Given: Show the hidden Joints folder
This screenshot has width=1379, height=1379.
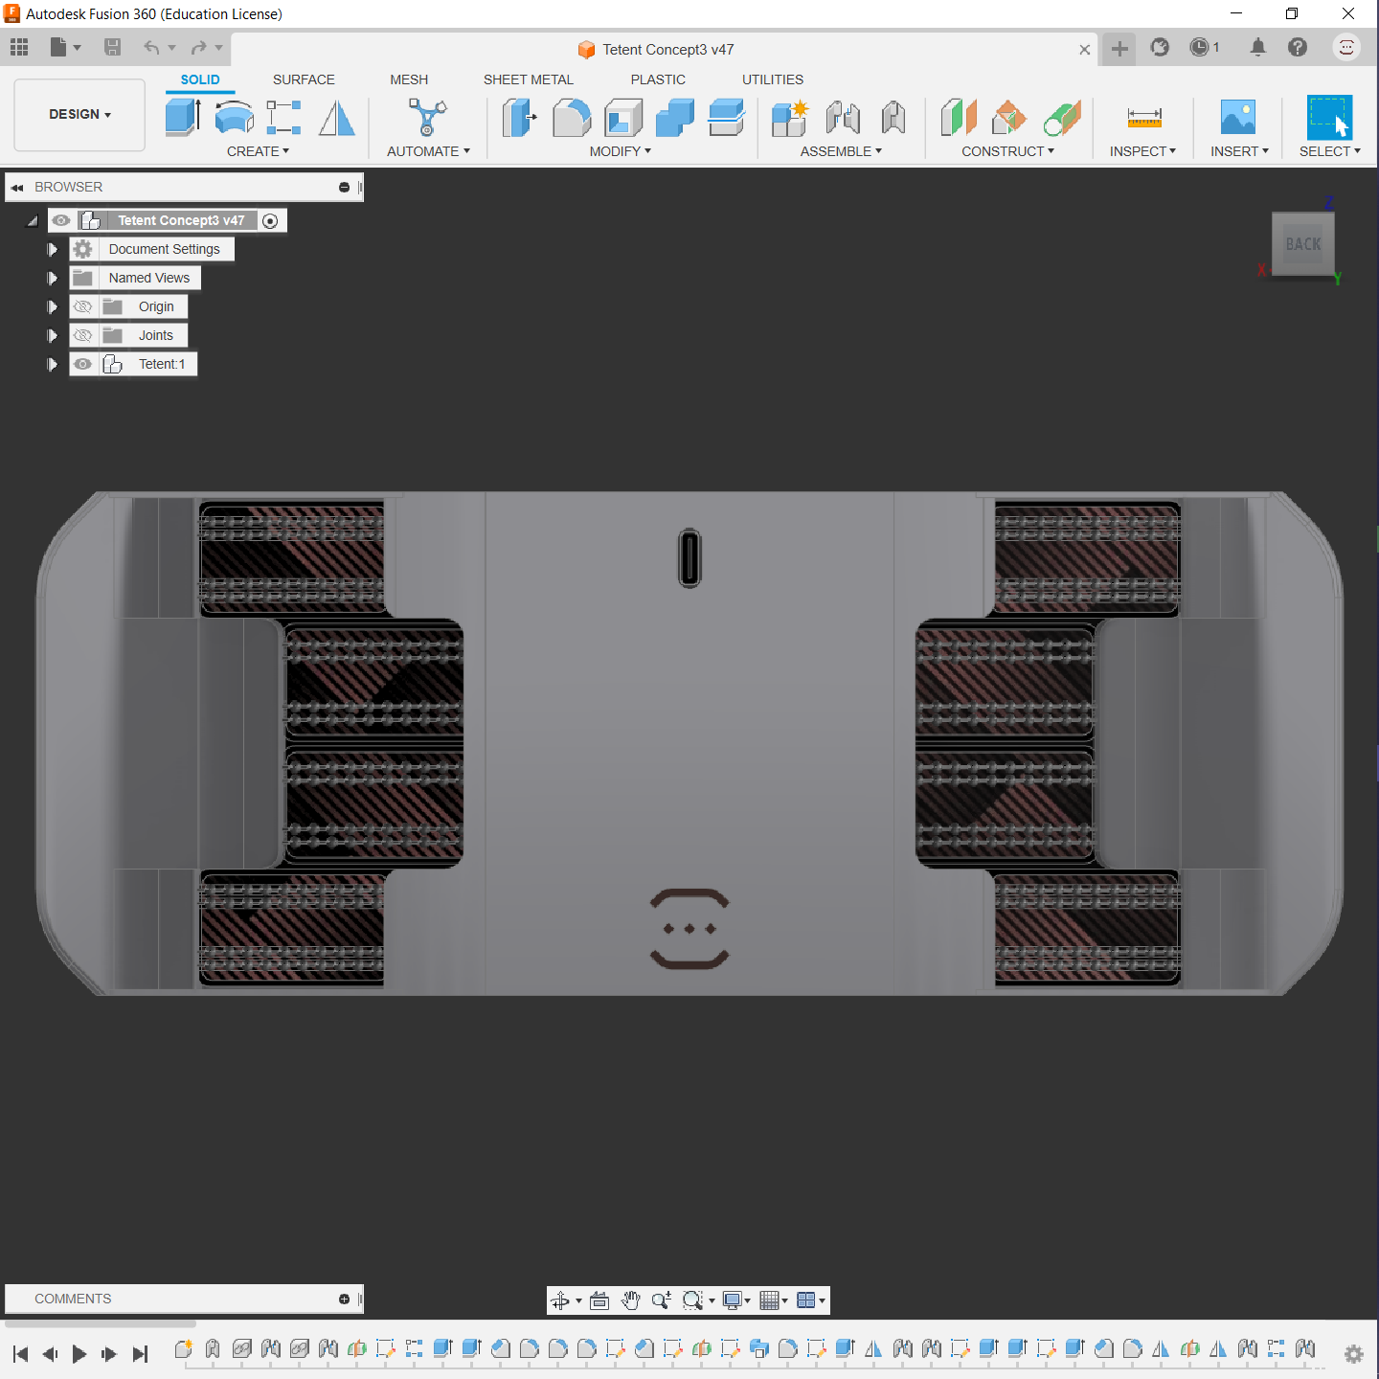Looking at the screenshot, I should [83, 335].
